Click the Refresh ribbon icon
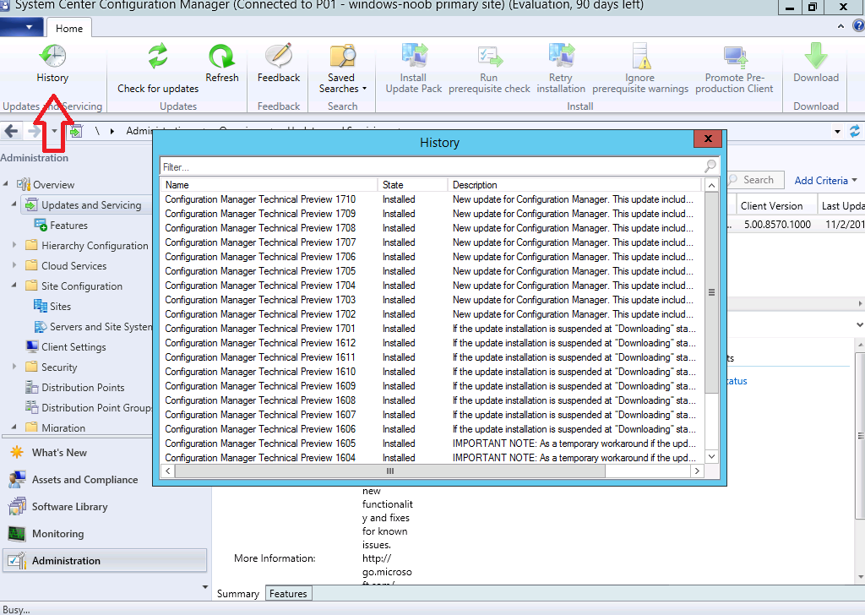 [222, 57]
